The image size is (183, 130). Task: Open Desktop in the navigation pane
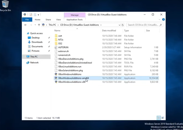35,38
